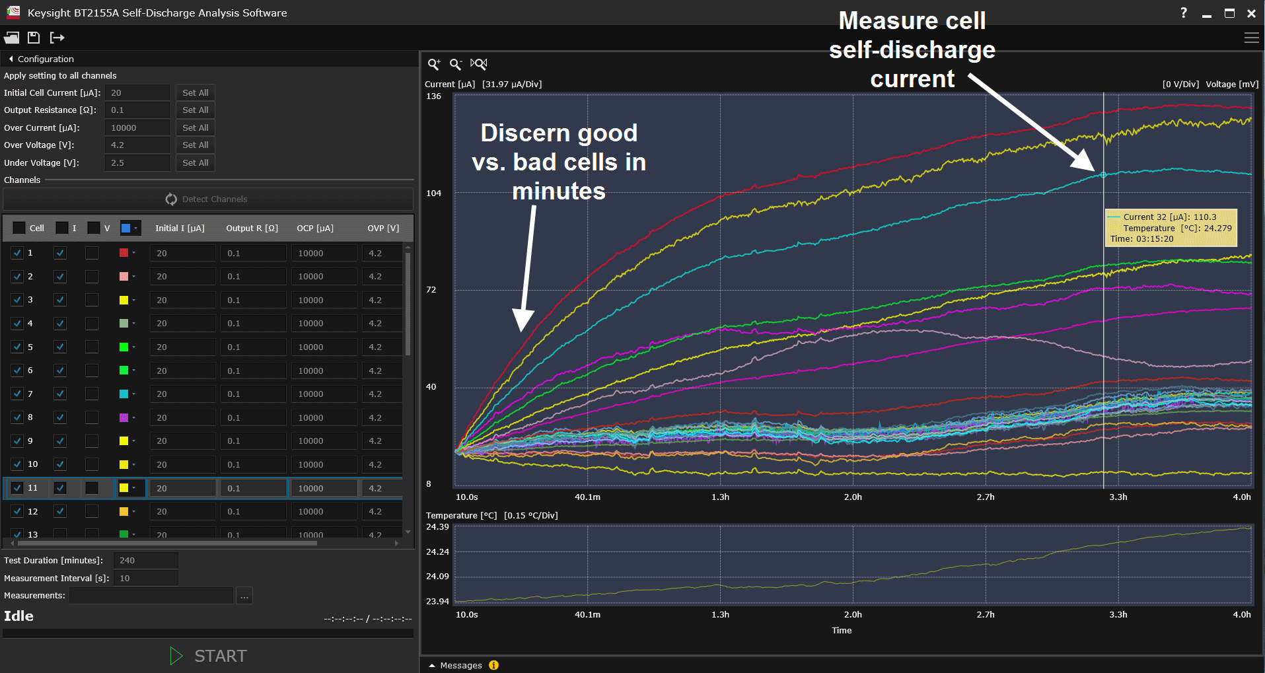Viewport: 1265px width, 673px height.
Task: Toggle the I checkbox for cell 5
Action: pos(60,347)
